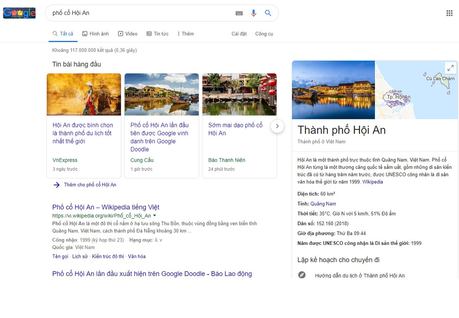Open the on-screen keyboard icon
The height and width of the screenshot is (318, 459).
[239, 13]
